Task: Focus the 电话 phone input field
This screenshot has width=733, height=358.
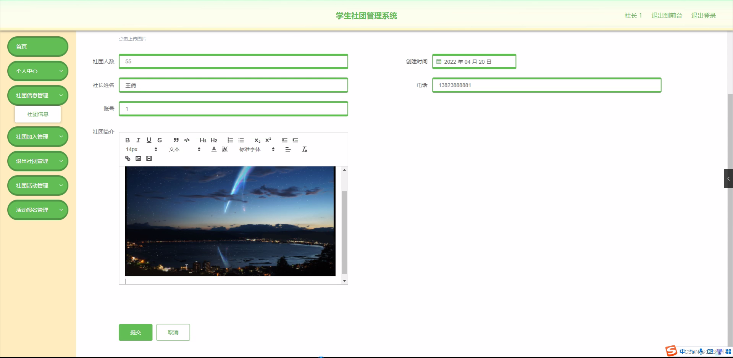Action: [x=547, y=85]
